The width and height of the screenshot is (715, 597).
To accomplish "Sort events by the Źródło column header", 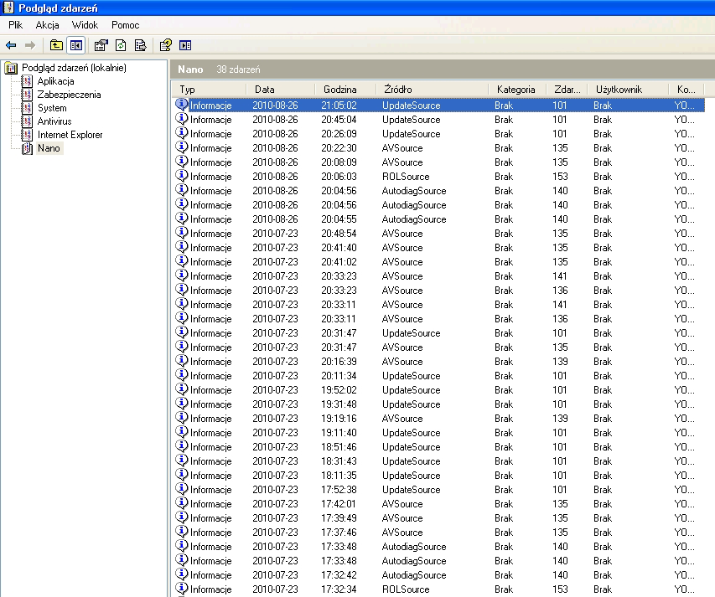I will tap(433, 90).
